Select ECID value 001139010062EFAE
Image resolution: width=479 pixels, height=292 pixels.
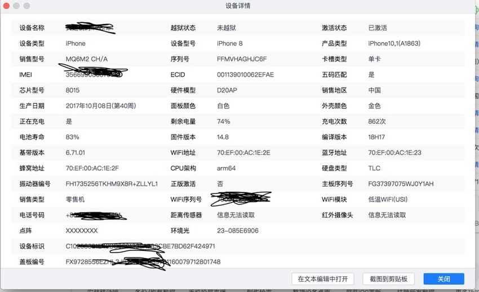[x=245, y=74]
